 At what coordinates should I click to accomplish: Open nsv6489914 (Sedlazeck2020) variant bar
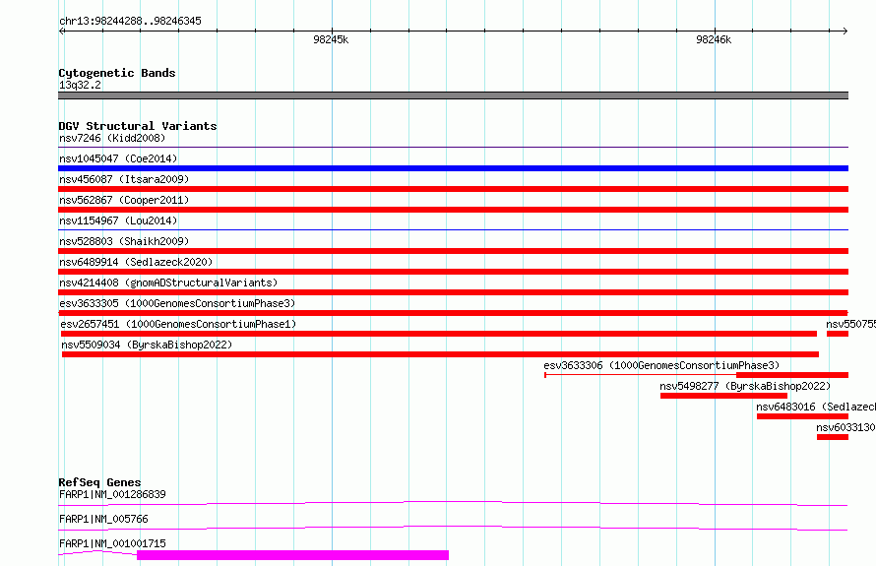click(x=453, y=272)
